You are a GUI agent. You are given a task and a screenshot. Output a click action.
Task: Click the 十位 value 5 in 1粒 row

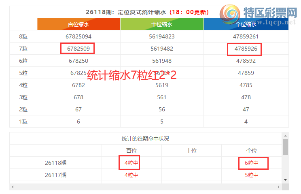(162, 122)
